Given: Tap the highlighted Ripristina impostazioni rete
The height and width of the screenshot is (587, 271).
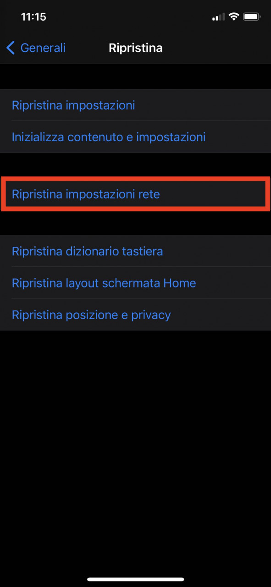Looking at the screenshot, I should (x=135, y=194).
